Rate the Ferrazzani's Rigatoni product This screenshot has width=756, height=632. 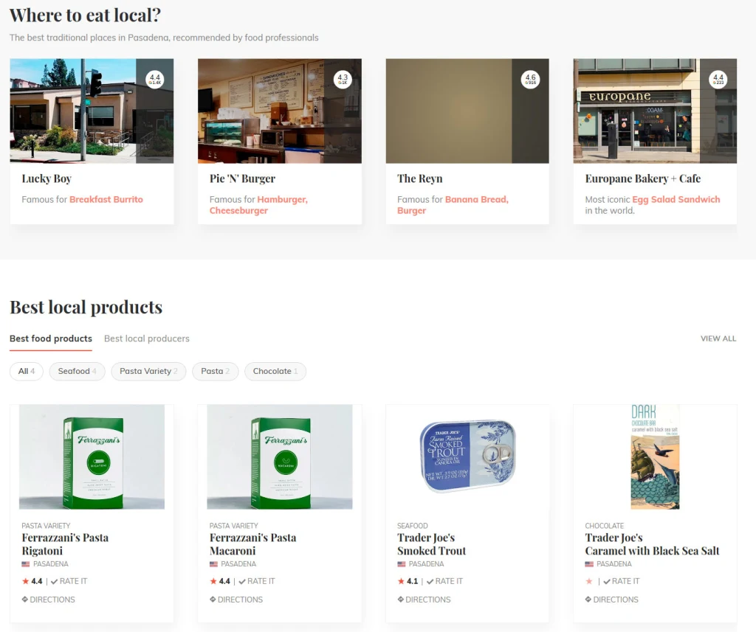(x=69, y=581)
